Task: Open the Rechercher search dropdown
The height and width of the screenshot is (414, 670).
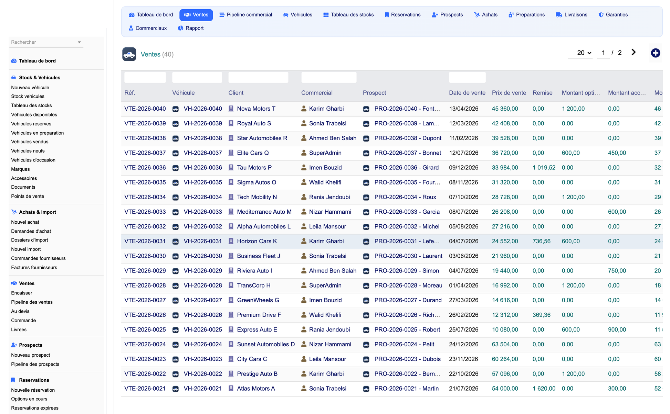Action: tap(46, 42)
